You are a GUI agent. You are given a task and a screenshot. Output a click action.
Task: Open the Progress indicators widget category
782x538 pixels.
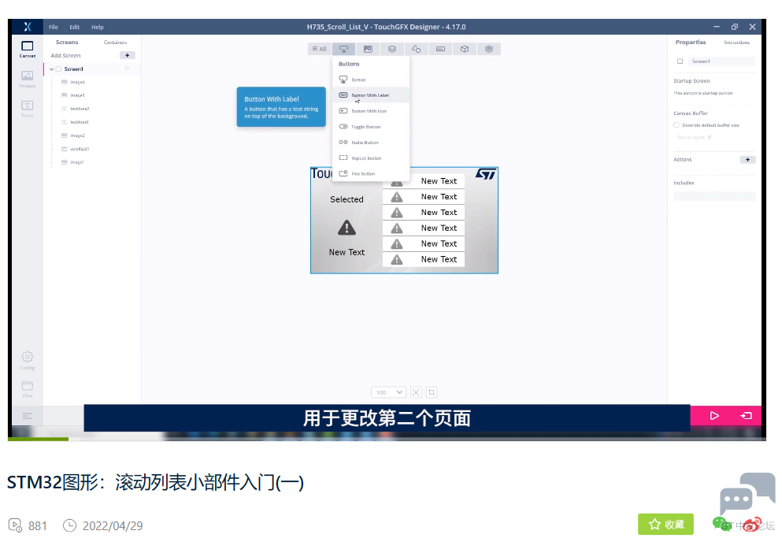click(440, 49)
